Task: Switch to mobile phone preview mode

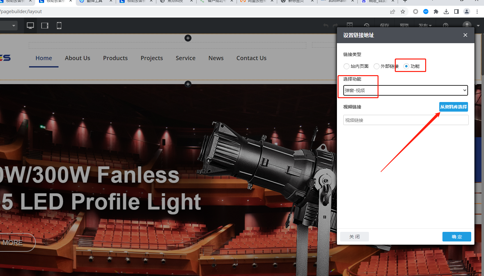Action: pos(59,26)
